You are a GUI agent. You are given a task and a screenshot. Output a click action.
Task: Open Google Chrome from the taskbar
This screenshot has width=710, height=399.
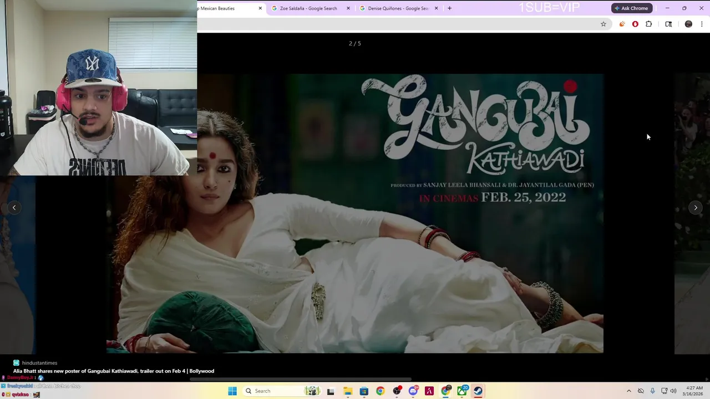click(380, 391)
